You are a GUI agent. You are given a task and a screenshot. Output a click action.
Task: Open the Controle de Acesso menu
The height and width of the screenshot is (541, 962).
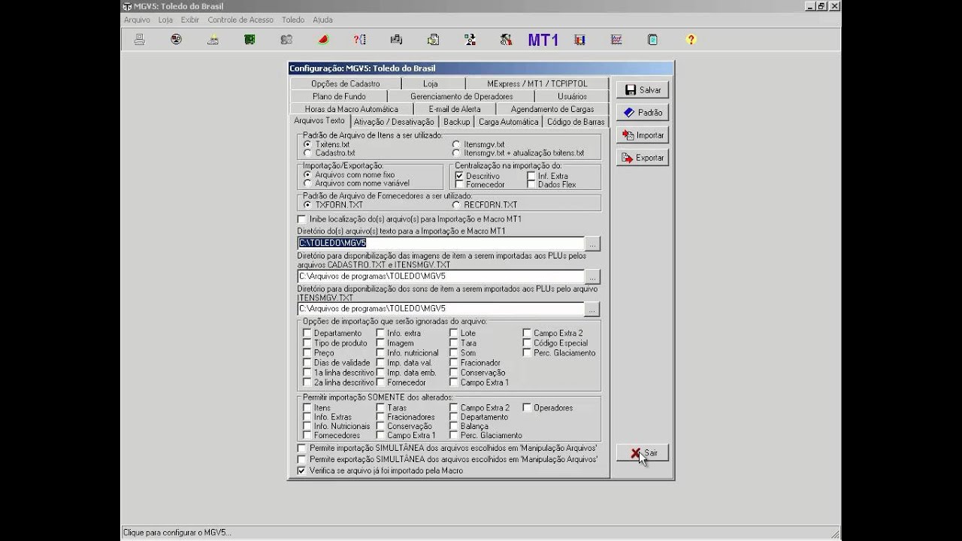(x=240, y=20)
